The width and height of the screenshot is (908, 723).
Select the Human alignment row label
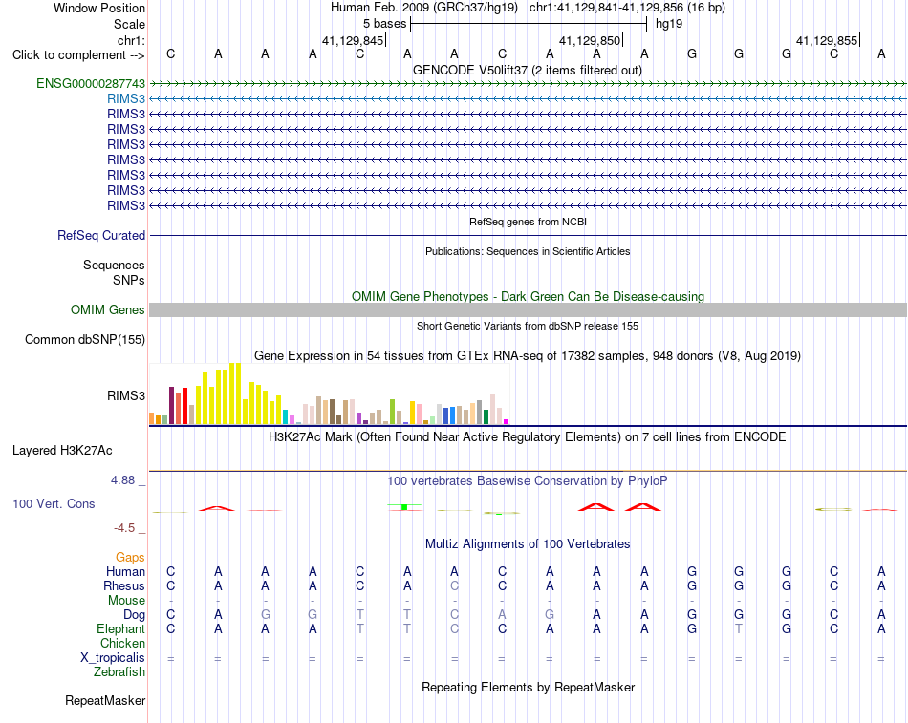[125, 572]
